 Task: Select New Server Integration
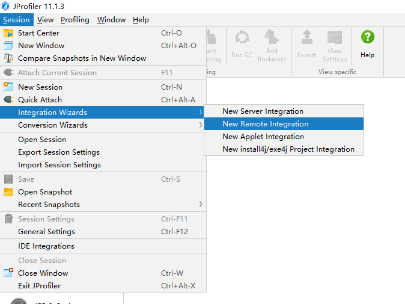[284, 111]
